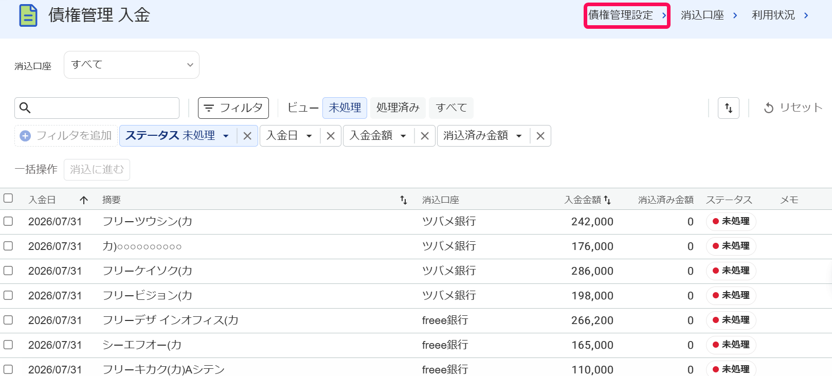Open the 入金日 filter dropdown
Image resolution: width=832 pixels, height=376 pixels.
coord(309,136)
